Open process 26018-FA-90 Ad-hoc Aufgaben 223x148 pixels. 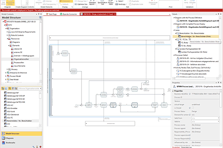click(194, 58)
